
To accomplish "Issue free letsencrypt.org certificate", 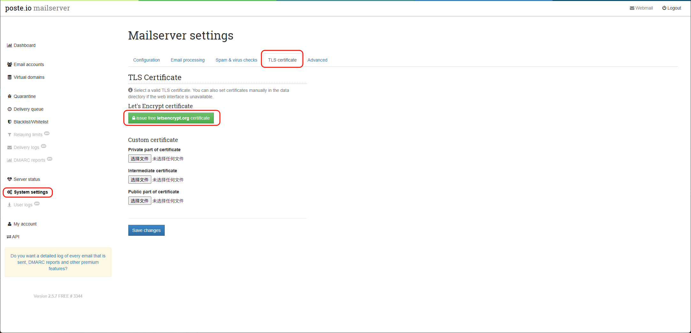I will pos(171,118).
